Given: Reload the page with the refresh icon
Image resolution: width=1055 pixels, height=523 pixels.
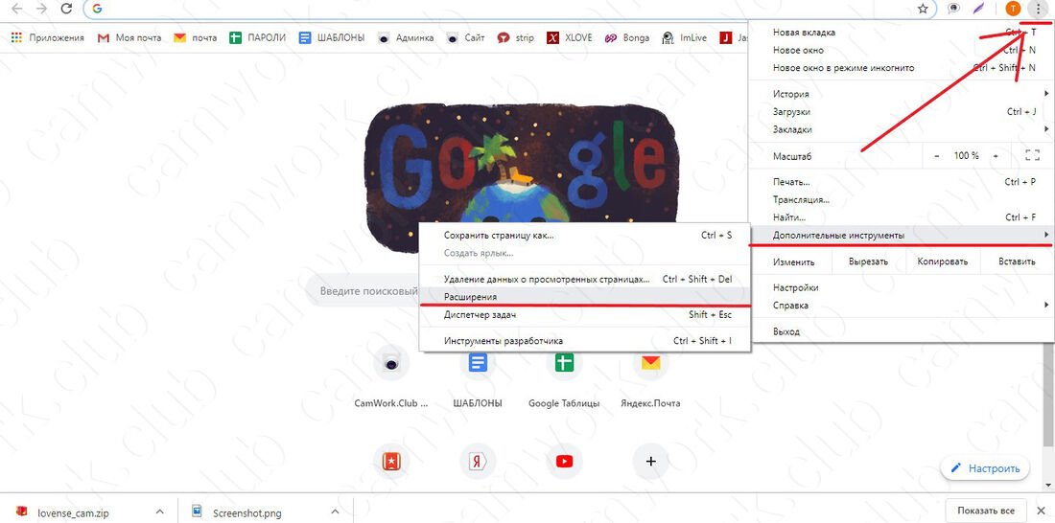Looking at the screenshot, I should 66,9.
